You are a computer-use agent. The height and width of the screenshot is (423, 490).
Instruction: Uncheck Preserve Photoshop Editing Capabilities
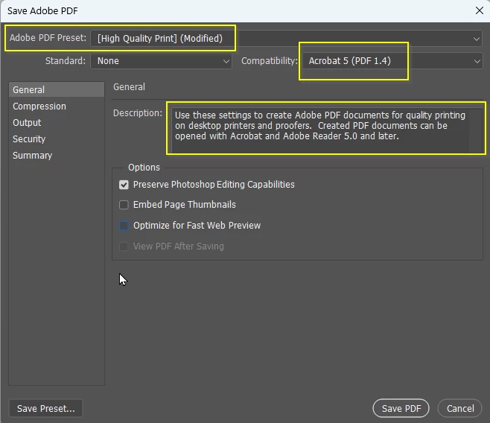coord(124,185)
